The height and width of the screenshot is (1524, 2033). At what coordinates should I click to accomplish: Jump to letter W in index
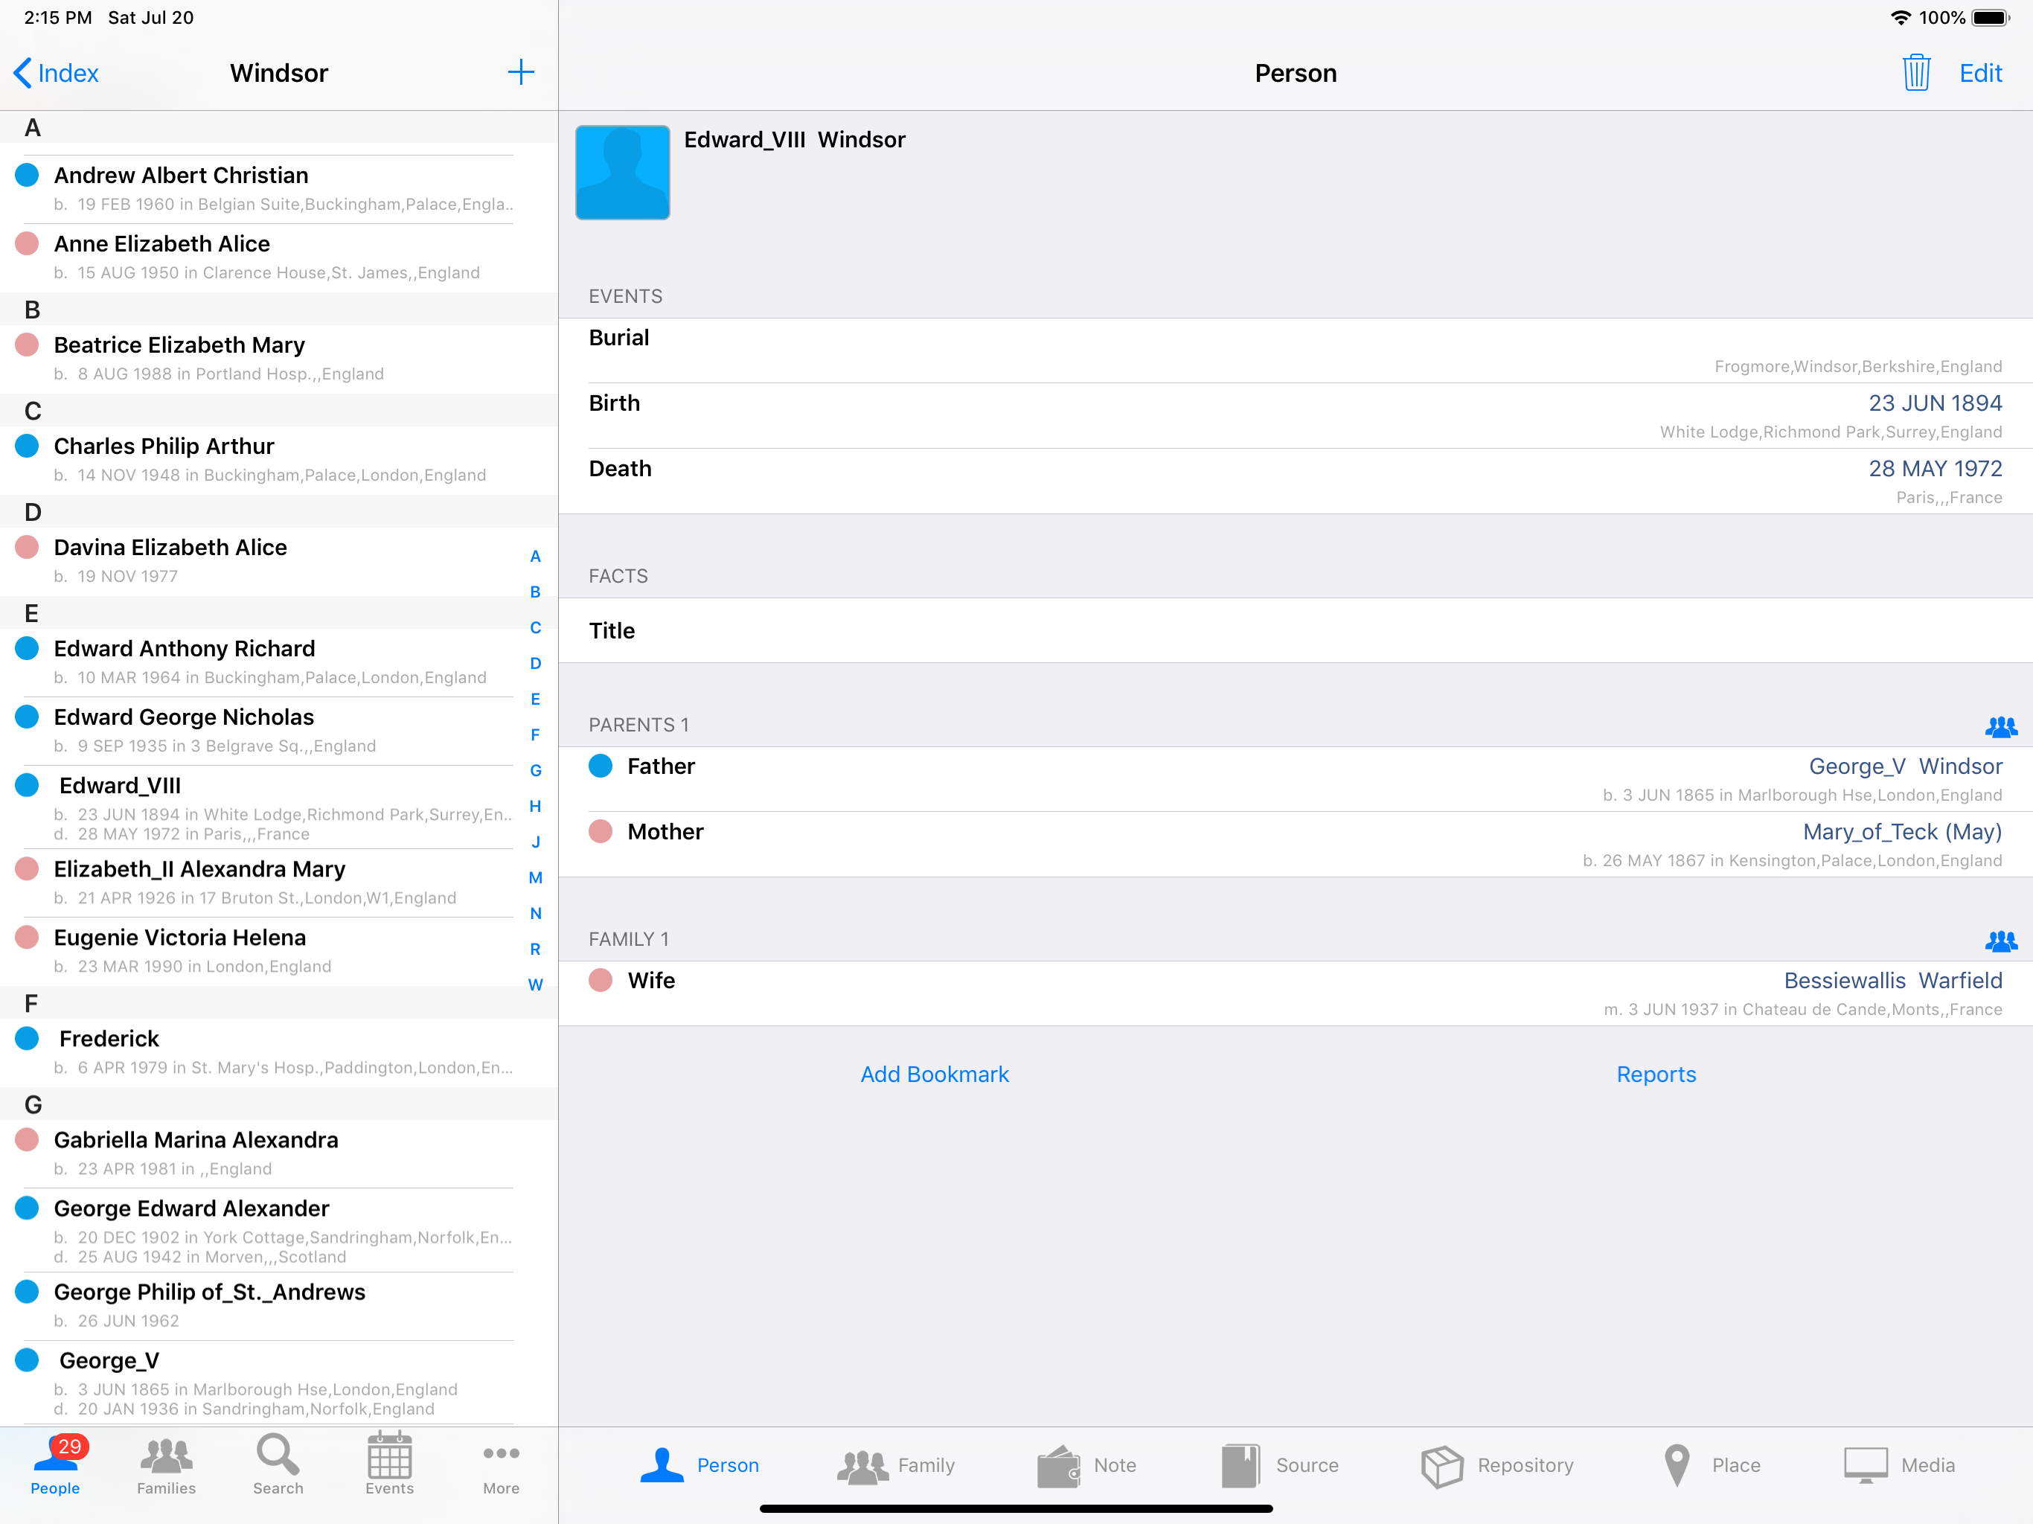click(x=535, y=984)
